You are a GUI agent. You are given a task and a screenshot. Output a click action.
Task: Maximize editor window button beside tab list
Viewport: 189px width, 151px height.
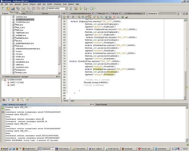click(x=186, y=14)
